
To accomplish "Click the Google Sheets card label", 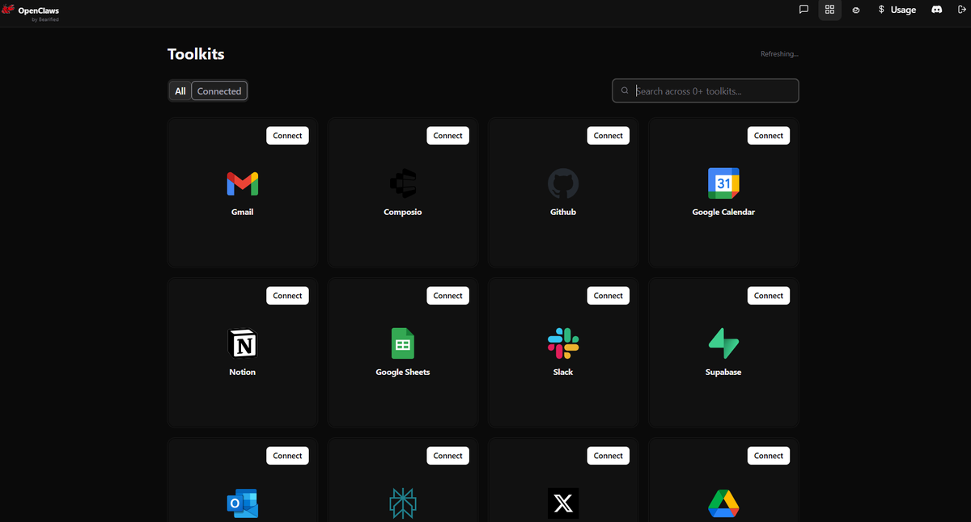I will pos(403,372).
